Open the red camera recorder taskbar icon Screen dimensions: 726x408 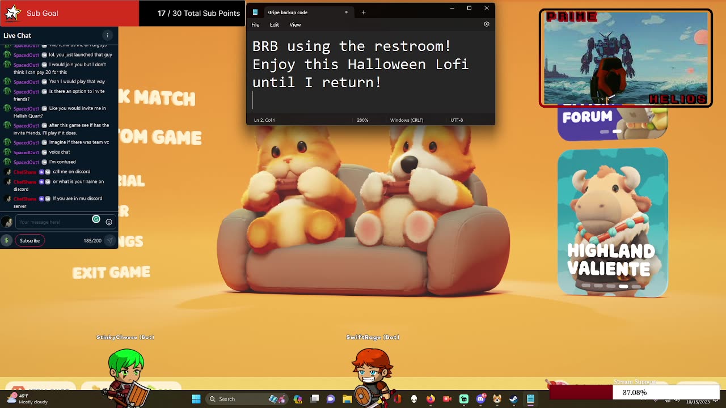tap(447, 399)
